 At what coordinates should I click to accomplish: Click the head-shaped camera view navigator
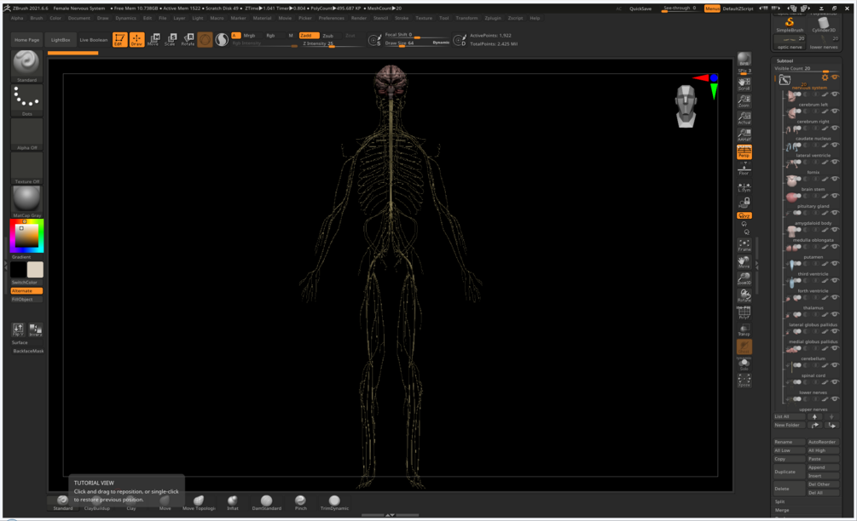pos(687,106)
